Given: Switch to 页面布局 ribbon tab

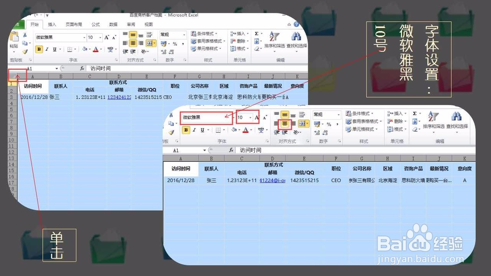Looking at the screenshot, I should coord(74,25).
